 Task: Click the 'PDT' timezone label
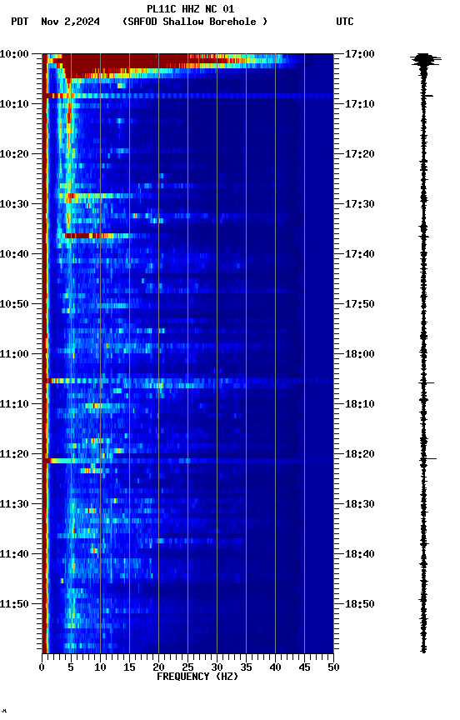point(20,22)
